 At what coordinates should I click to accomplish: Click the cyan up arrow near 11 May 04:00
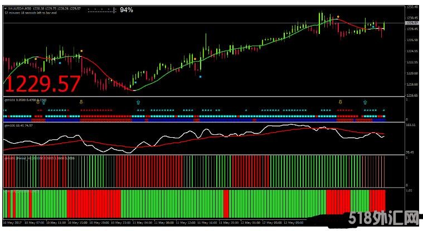tap(138, 102)
